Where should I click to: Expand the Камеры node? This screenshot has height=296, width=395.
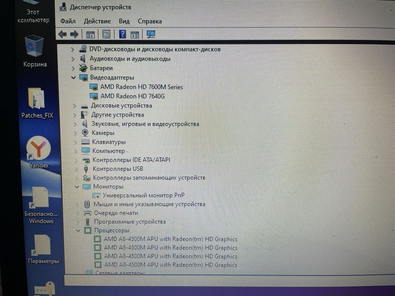coord(75,133)
